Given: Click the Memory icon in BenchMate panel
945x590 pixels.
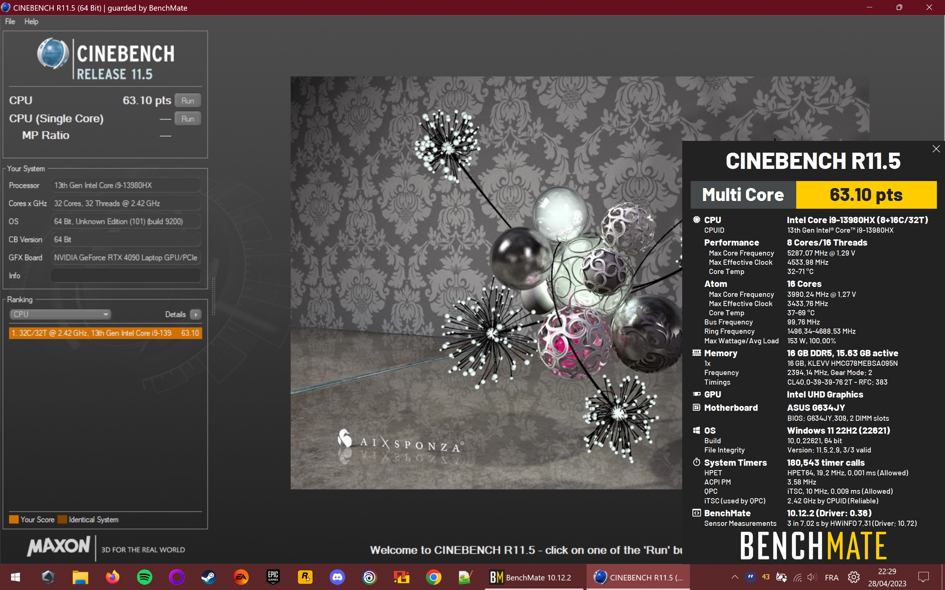Looking at the screenshot, I should (x=697, y=353).
